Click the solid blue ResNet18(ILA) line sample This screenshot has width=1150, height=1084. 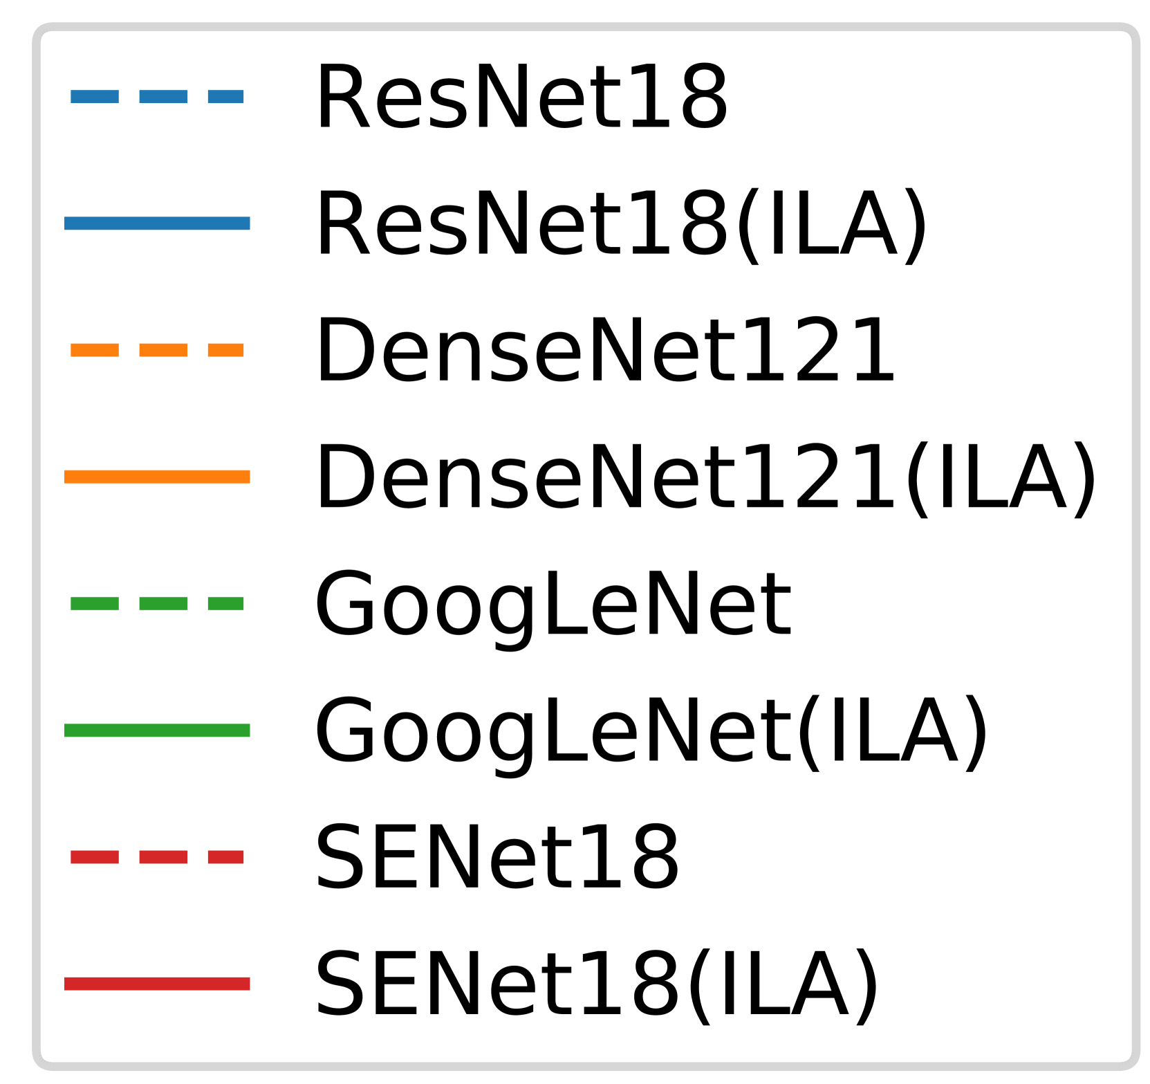click(157, 223)
